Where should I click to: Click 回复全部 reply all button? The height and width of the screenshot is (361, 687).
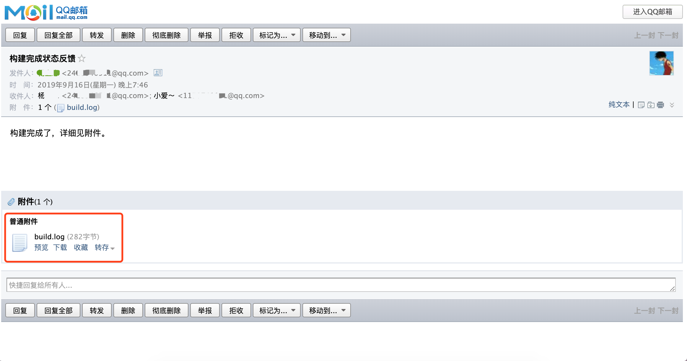[58, 35]
